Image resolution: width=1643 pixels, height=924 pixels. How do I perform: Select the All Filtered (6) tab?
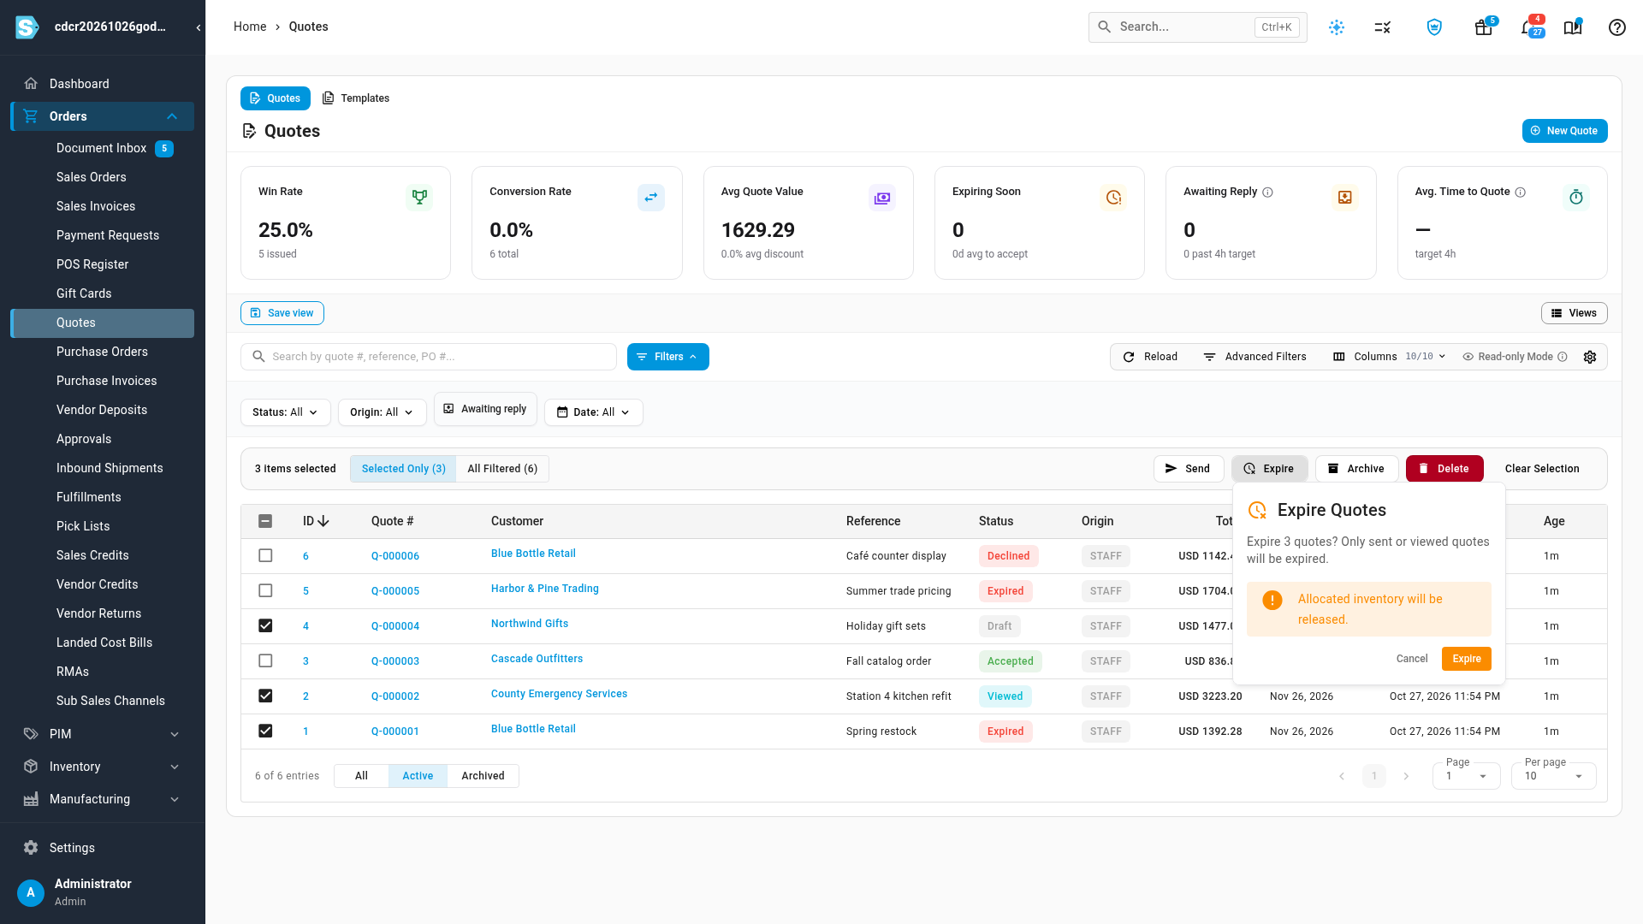(502, 469)
